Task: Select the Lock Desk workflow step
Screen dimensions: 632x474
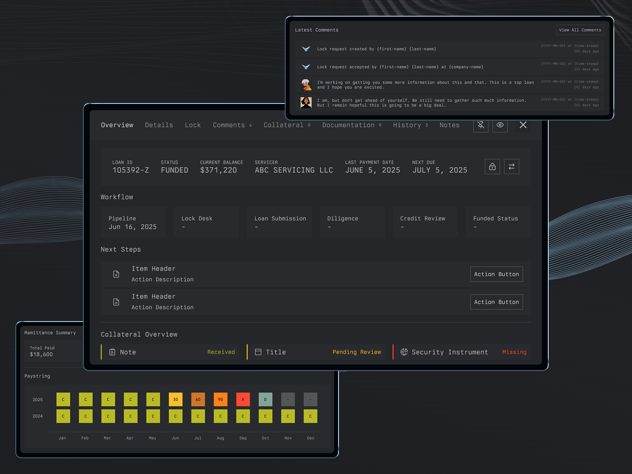Action: pyautogui.click(x=206, y=222)
